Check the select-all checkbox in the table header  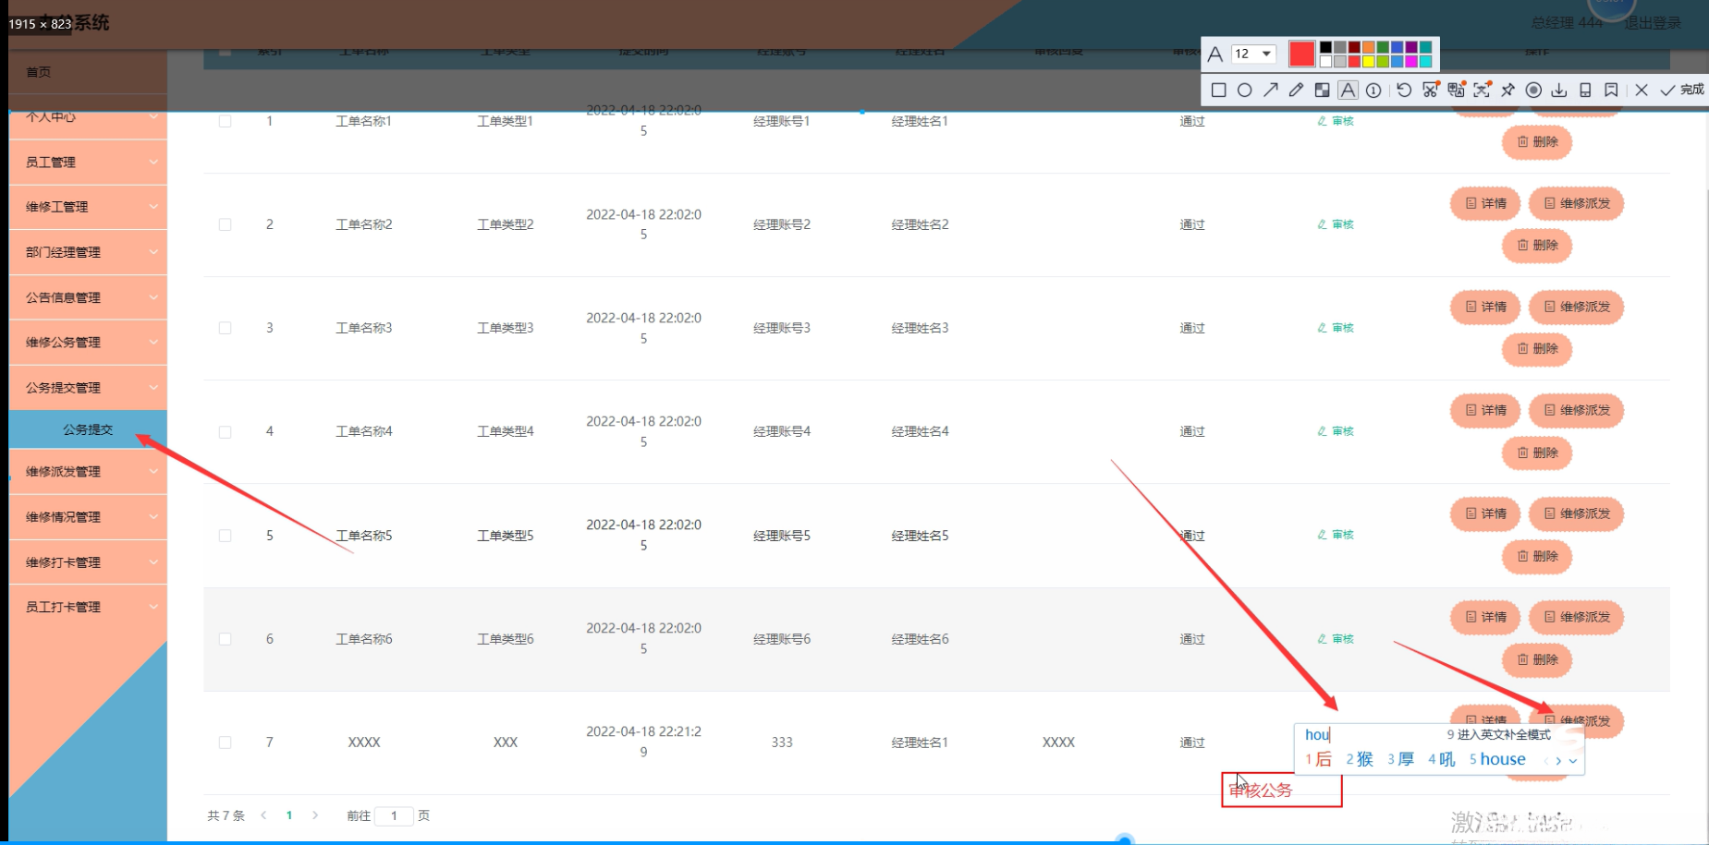pyautogui.click(x=225, y=52)
